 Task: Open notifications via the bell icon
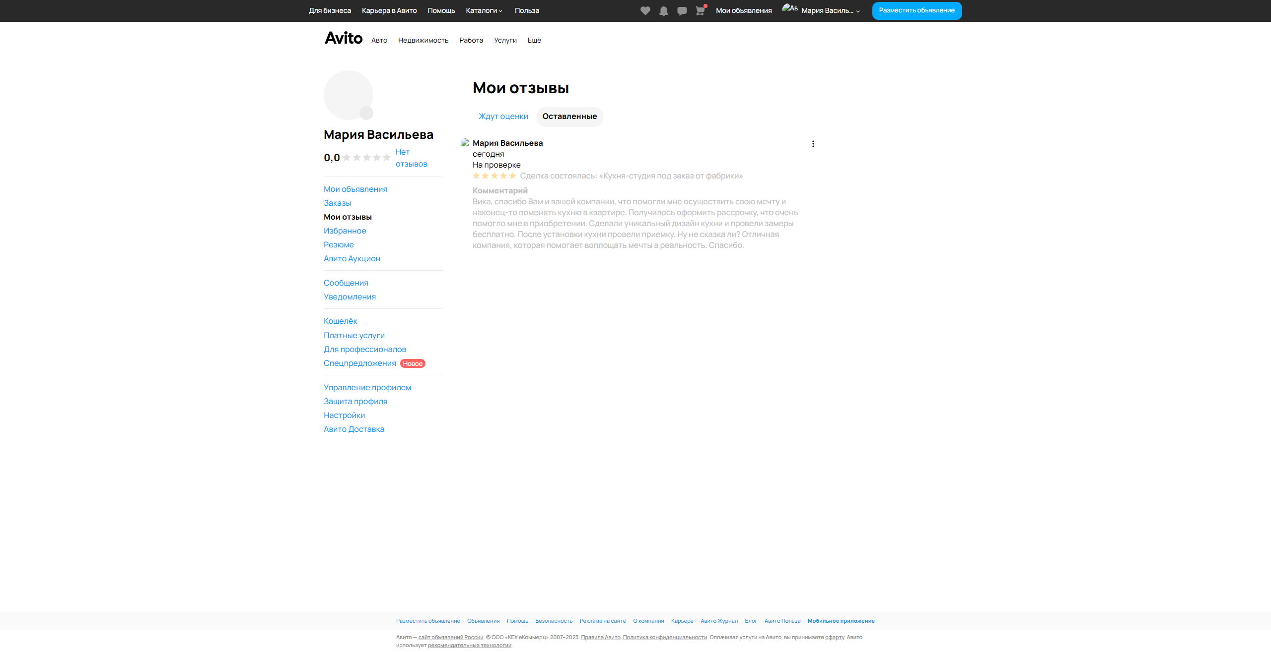point(663,11)
